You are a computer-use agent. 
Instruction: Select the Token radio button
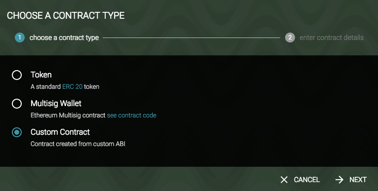[x=17, y=75]
